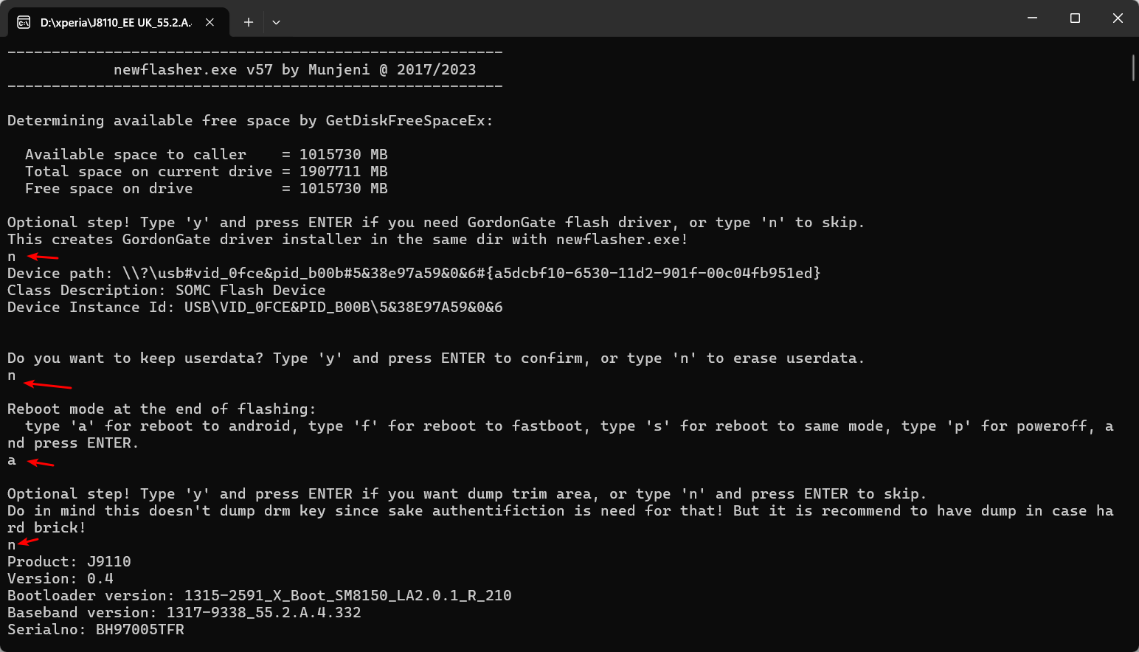This screenshot has width=1139, height=652.
Task: Expand the new-tab profile dropdown chevron
Action: click(x=276, y=22)
